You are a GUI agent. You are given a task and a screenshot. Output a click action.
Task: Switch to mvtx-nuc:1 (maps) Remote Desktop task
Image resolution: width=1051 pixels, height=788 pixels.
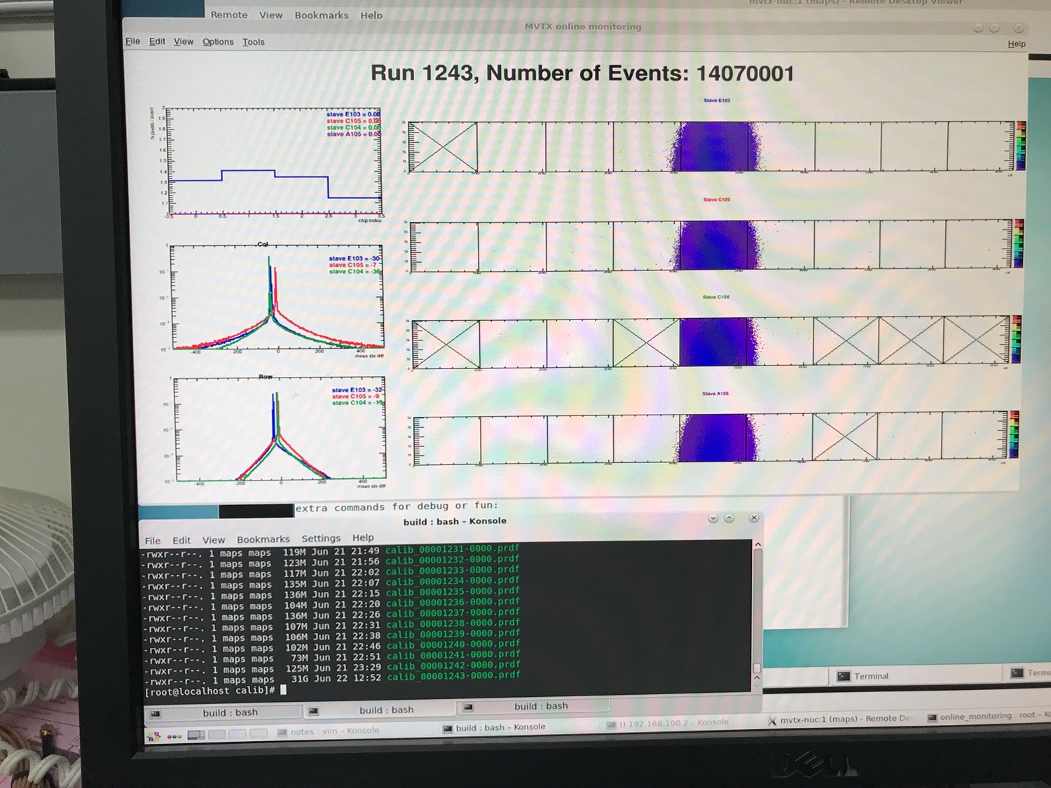click(x=839, y=719)
